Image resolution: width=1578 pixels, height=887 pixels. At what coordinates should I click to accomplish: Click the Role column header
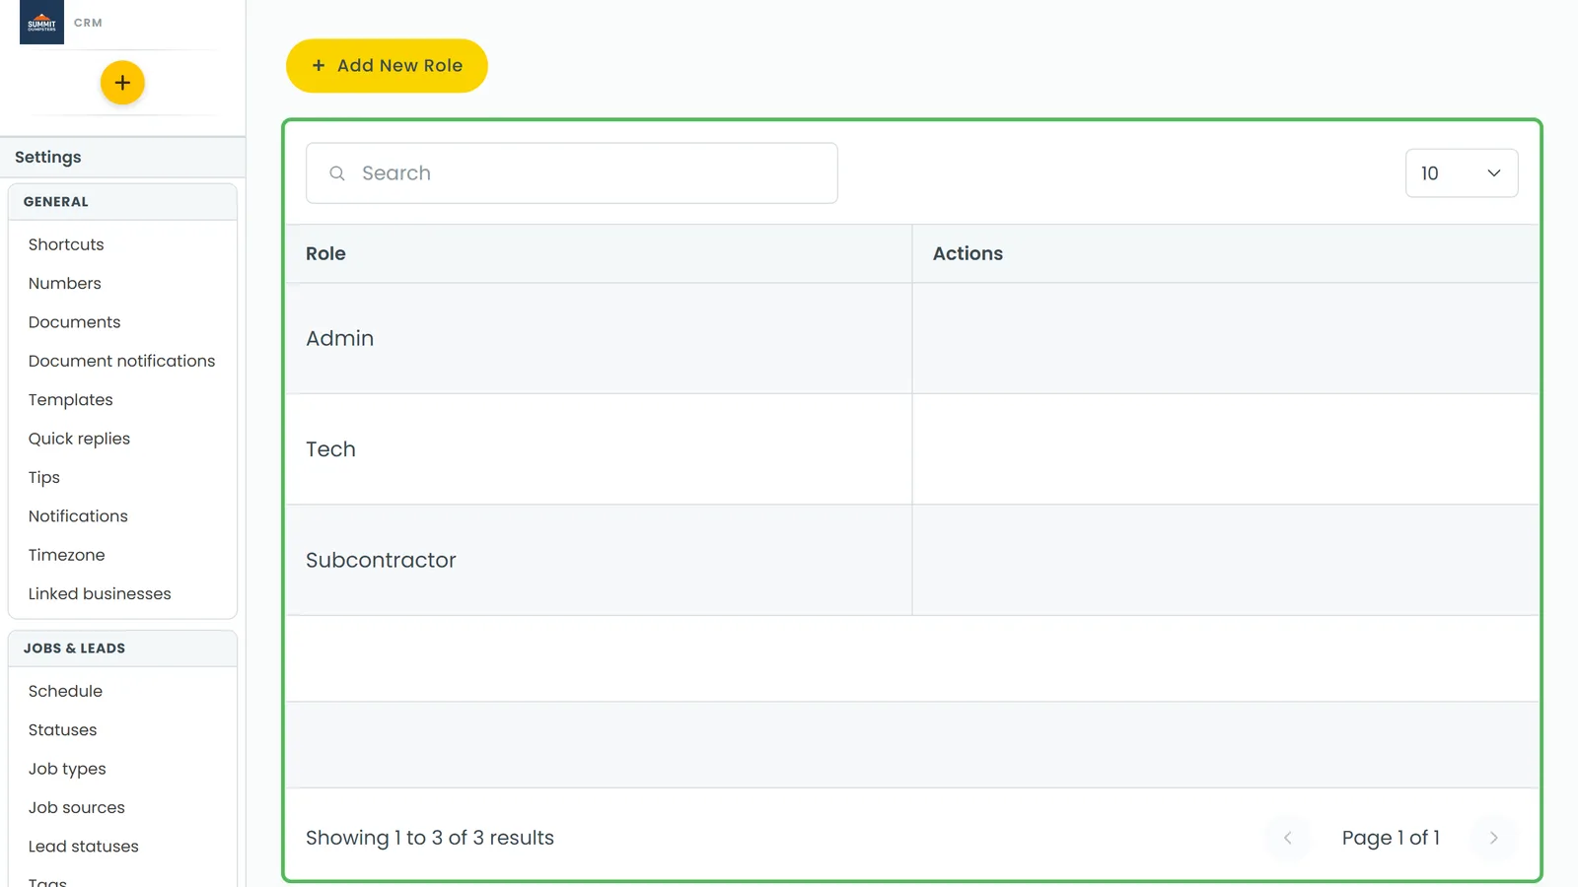coord(599,254)
